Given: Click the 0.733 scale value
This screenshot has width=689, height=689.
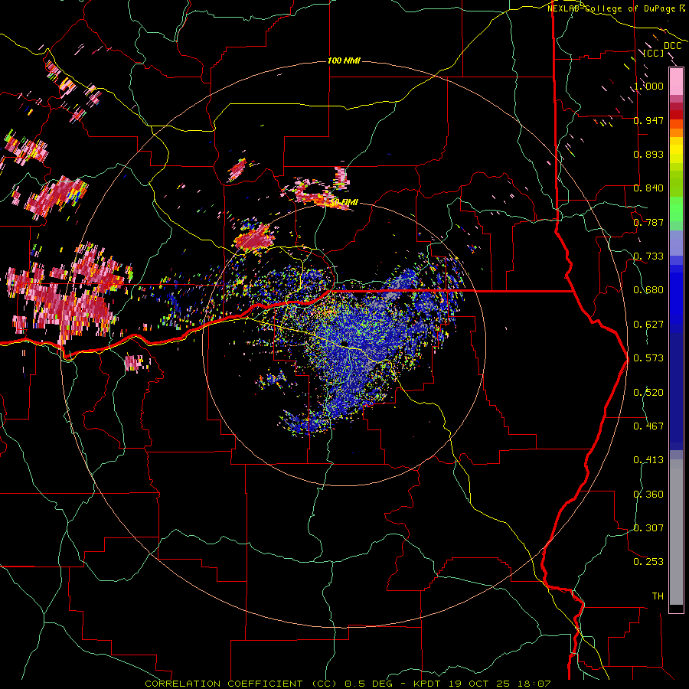Looking at the screenshot, I should [648, 256].
